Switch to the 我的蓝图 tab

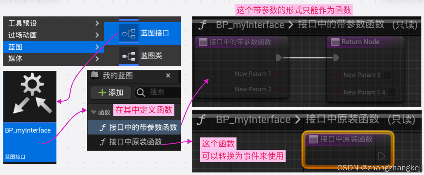[117, 76]
